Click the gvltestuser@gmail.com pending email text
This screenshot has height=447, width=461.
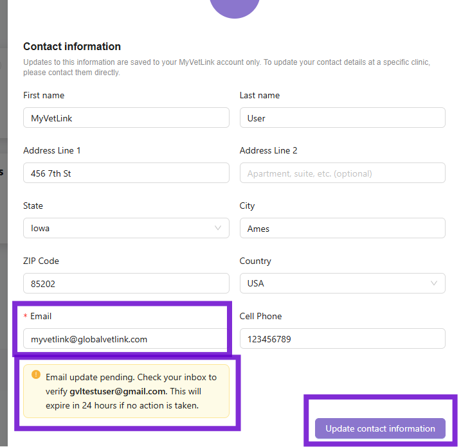(118, 392)
